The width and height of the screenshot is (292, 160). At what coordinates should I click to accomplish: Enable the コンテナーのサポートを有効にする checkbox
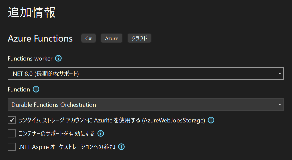12,133
